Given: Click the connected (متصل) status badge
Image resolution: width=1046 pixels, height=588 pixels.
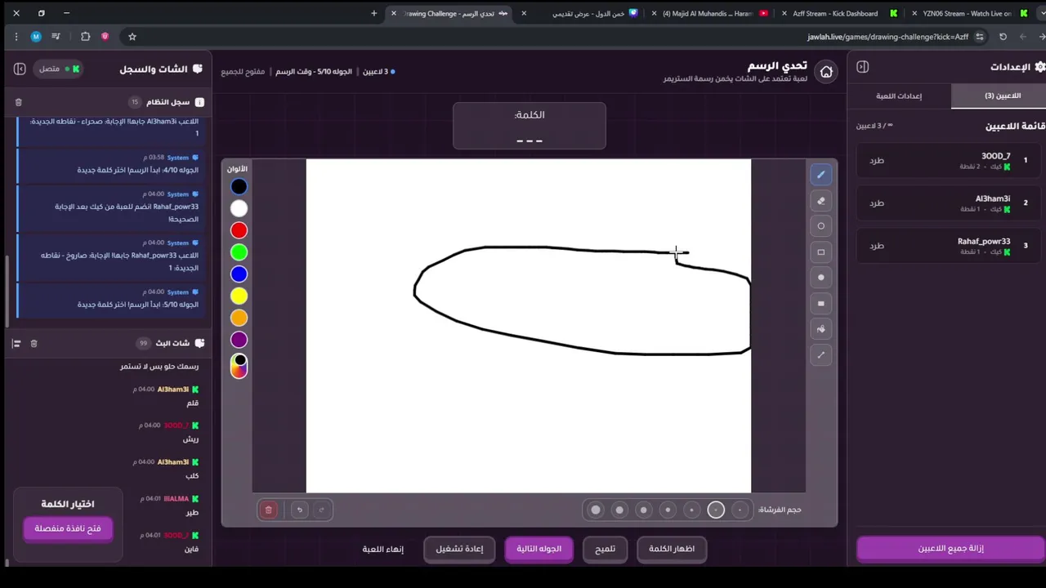Looking at the screenshot, I should [x=60, y=69].
